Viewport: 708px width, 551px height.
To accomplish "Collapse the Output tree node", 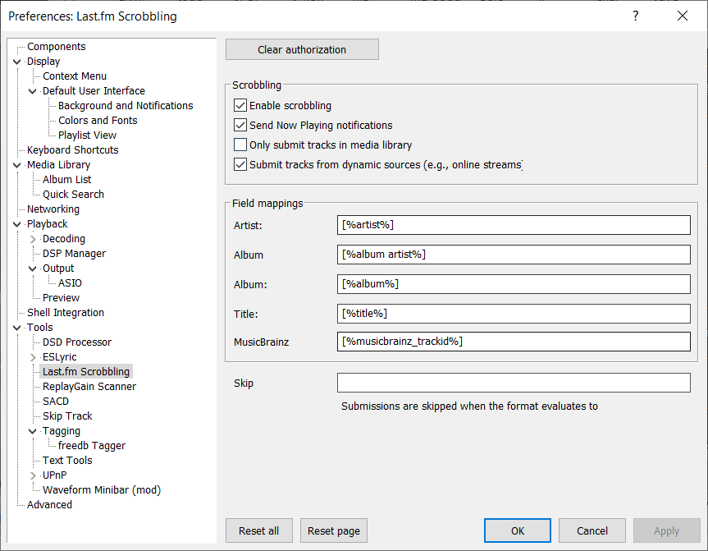I will coord(33,269).
